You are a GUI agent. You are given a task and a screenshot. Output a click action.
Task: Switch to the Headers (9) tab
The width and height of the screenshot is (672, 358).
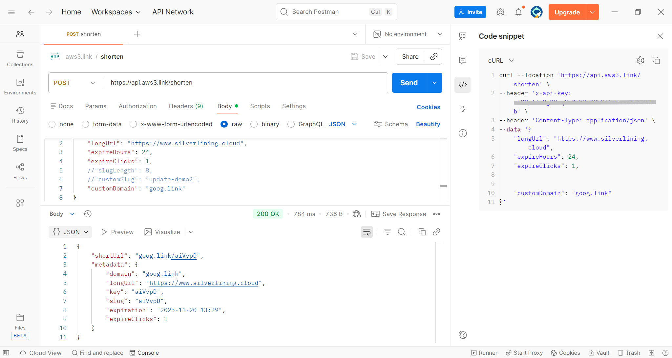[x=186, y=106]
